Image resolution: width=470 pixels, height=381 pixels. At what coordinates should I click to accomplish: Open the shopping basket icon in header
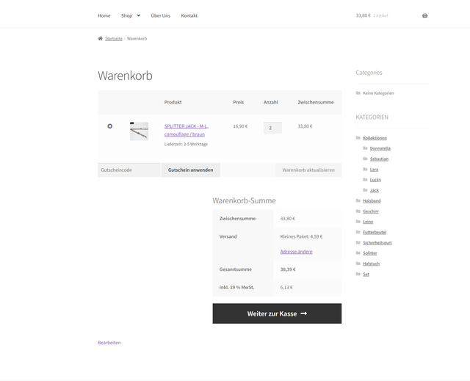tap(424, 15)
